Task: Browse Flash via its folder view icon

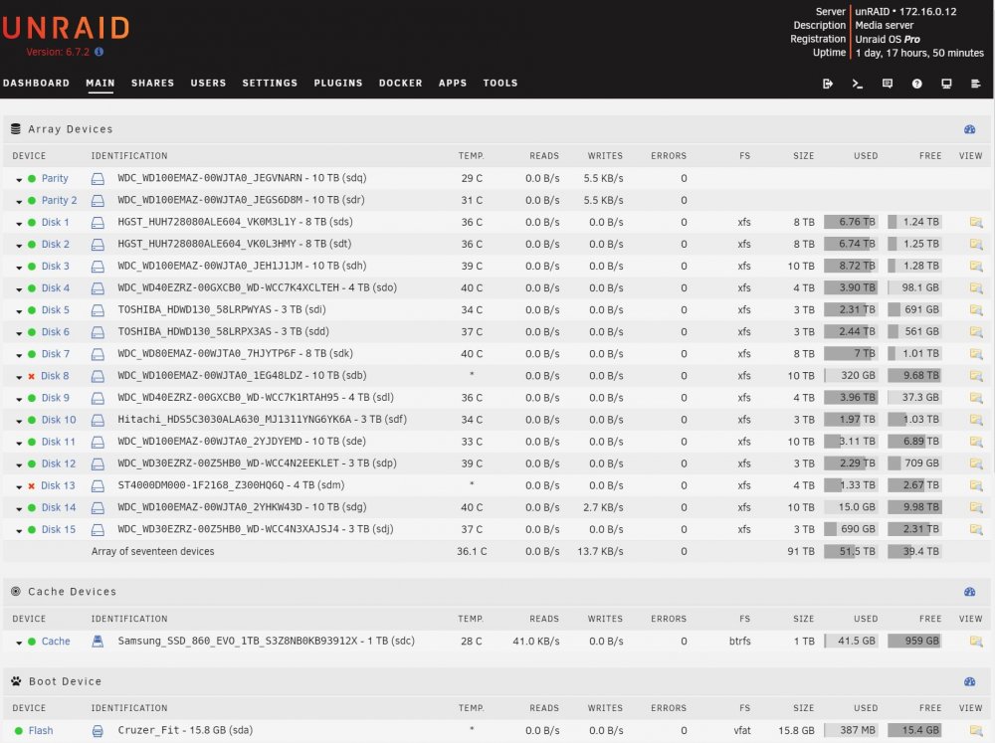Action: pos(976,731)
